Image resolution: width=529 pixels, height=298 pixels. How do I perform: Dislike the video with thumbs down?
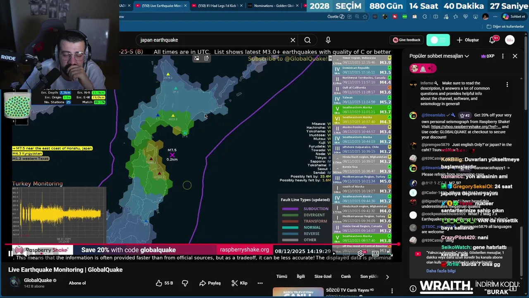[185, 283]
